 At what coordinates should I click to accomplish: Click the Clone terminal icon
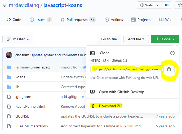coord(92,53)
